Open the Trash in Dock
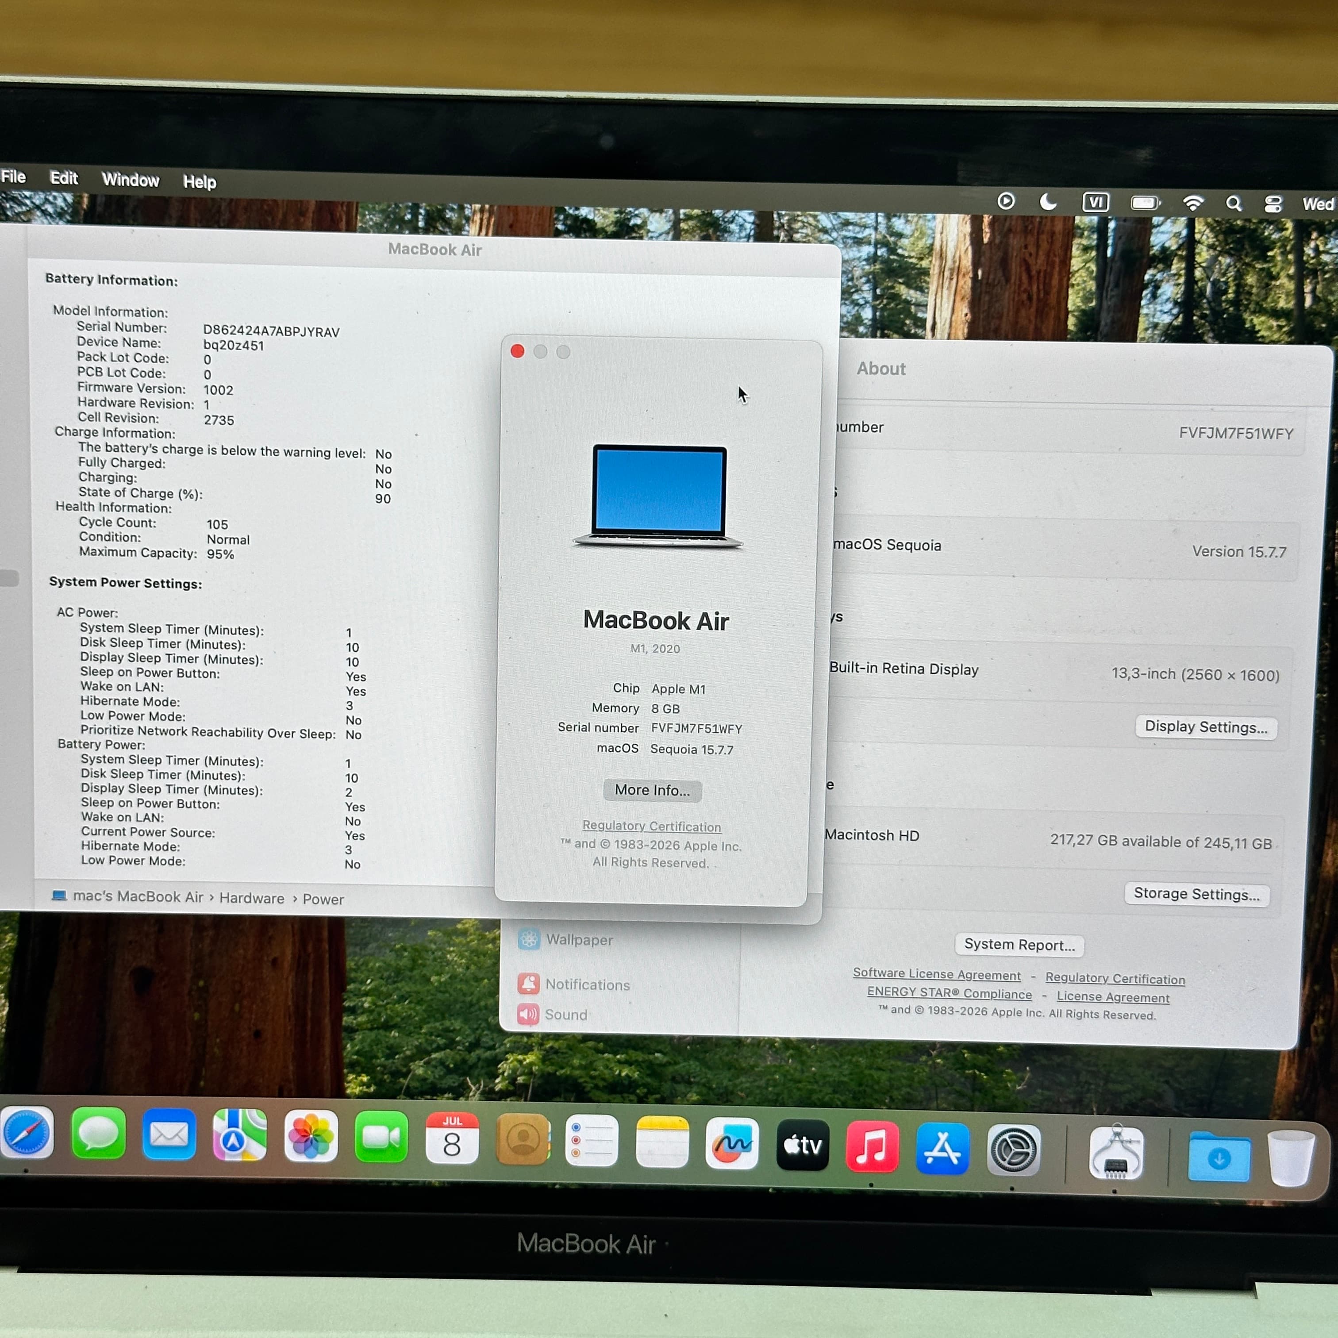Viewport: 1338px width, 1338px height. [1291, 1158]
